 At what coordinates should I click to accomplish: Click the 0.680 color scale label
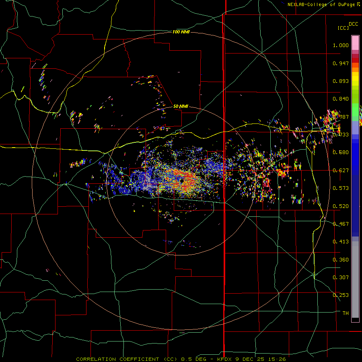tap(341, 152)
